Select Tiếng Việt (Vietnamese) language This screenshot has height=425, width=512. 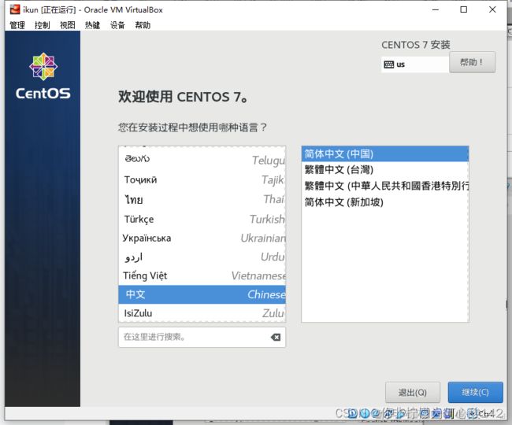point(202,275)
